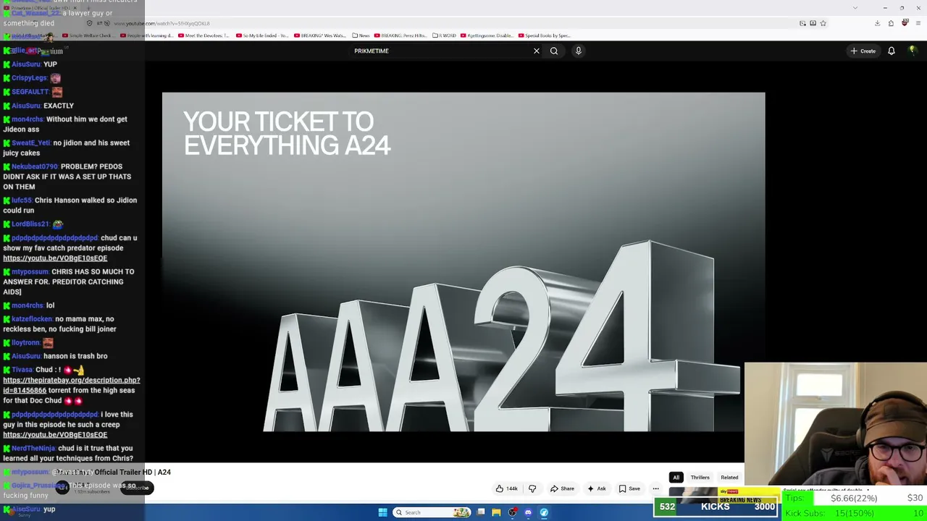Open the youtu.be link in pdpdpd's first message
Screen dimensions: 927x521
pyautogui.click(x=55, y=258)
